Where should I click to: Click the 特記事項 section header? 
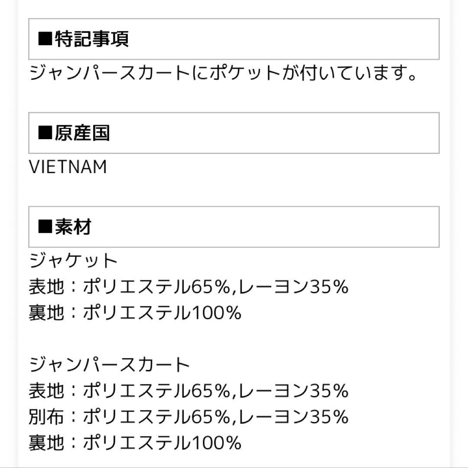[92, 39]
